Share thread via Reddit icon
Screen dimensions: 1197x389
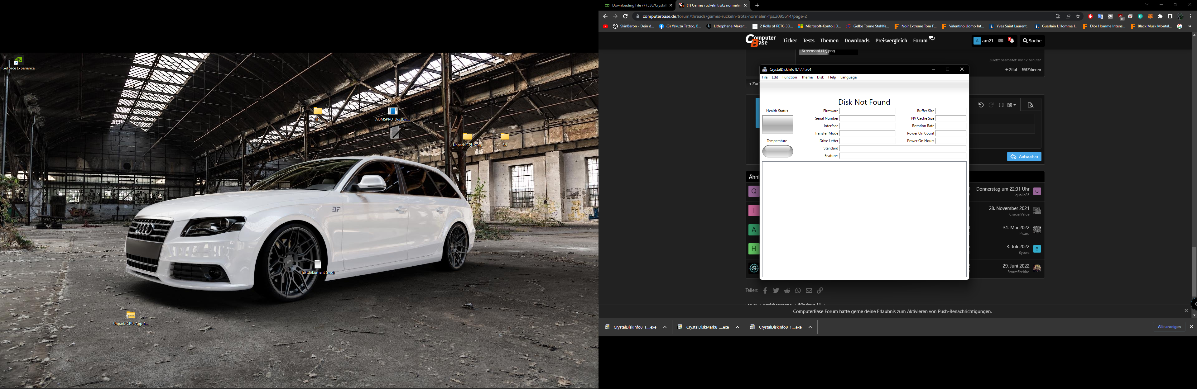click(x=787, y=291)
